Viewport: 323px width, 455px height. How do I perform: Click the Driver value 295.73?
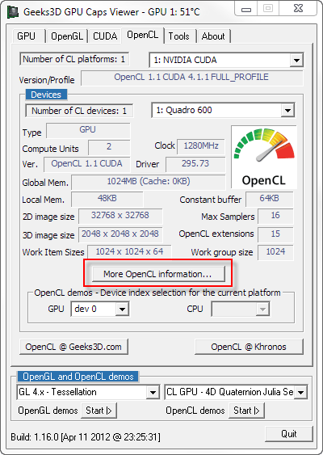point(195,164)
